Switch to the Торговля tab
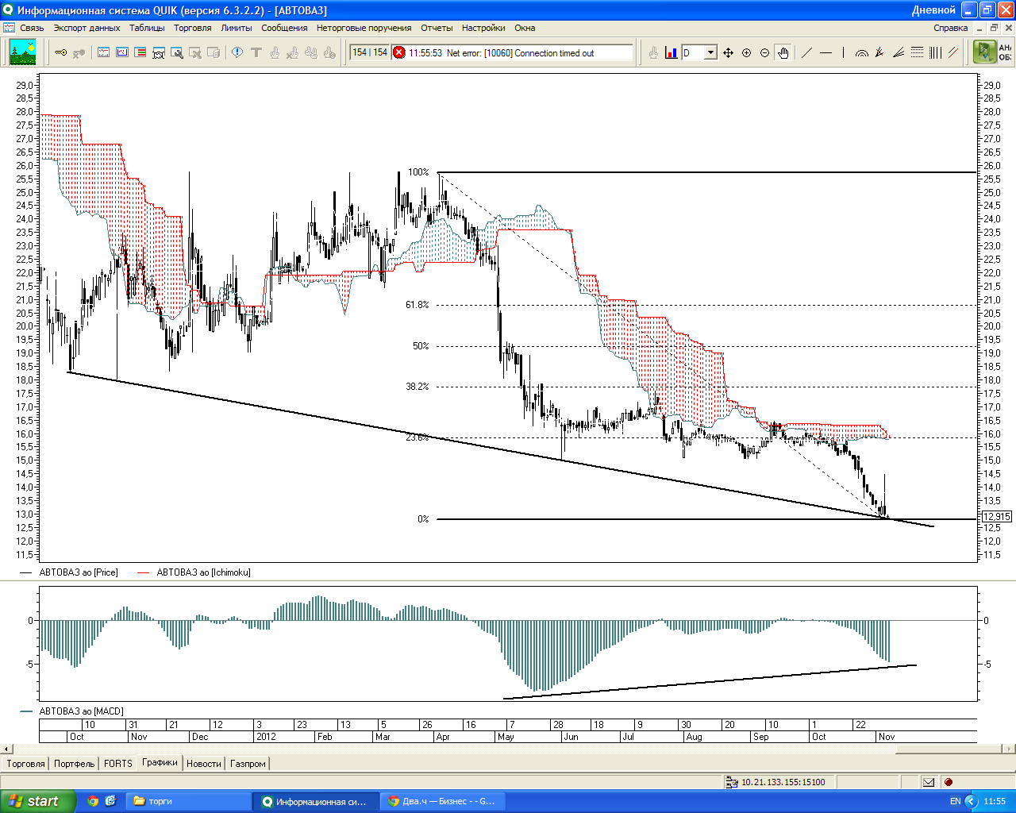 tap(26, 764)
